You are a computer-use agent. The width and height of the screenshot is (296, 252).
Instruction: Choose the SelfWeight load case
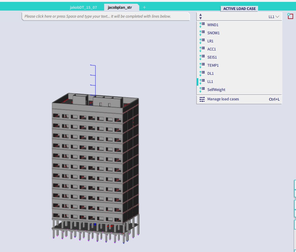pyautogui.click(x=216, y=90)
